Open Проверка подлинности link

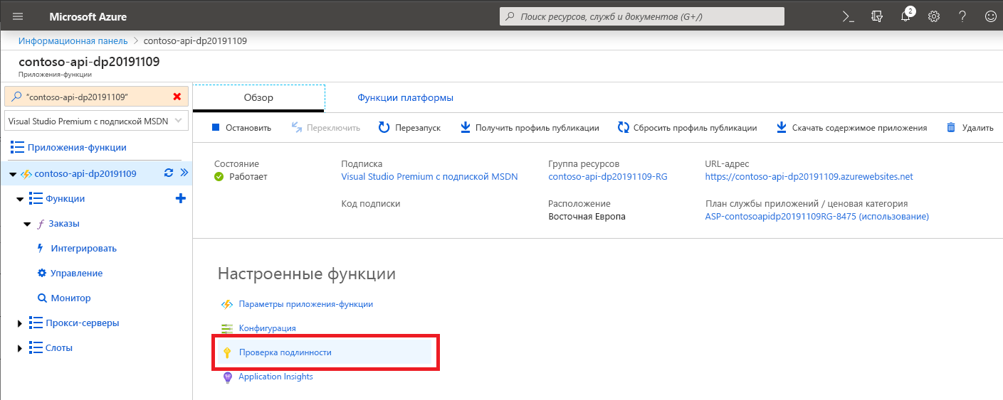click(x=285, y=352)
